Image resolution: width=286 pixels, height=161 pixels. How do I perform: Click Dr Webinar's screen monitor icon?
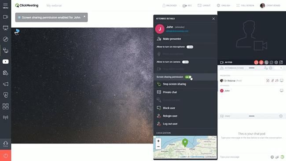tap(282, 80)
